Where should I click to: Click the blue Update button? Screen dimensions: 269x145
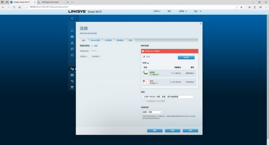(x=186, y=57)
